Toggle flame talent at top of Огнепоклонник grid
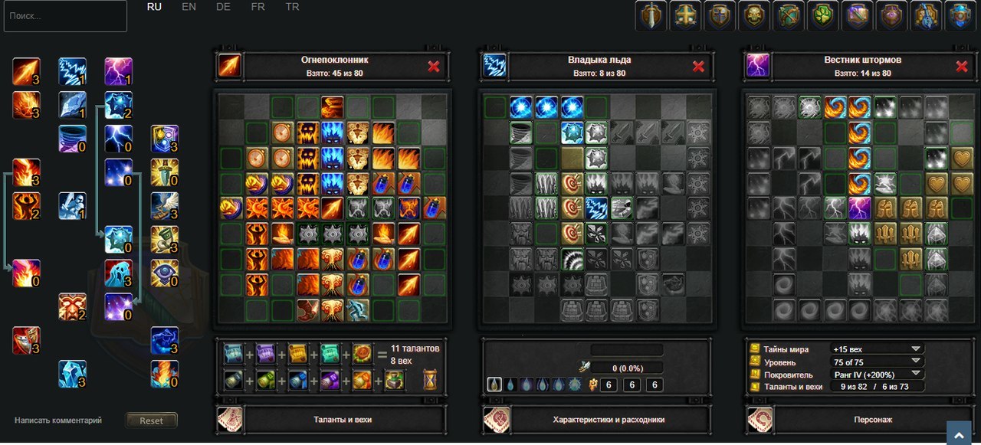The height and width of the screenshot is (445, 981). [x=333, y=106]
